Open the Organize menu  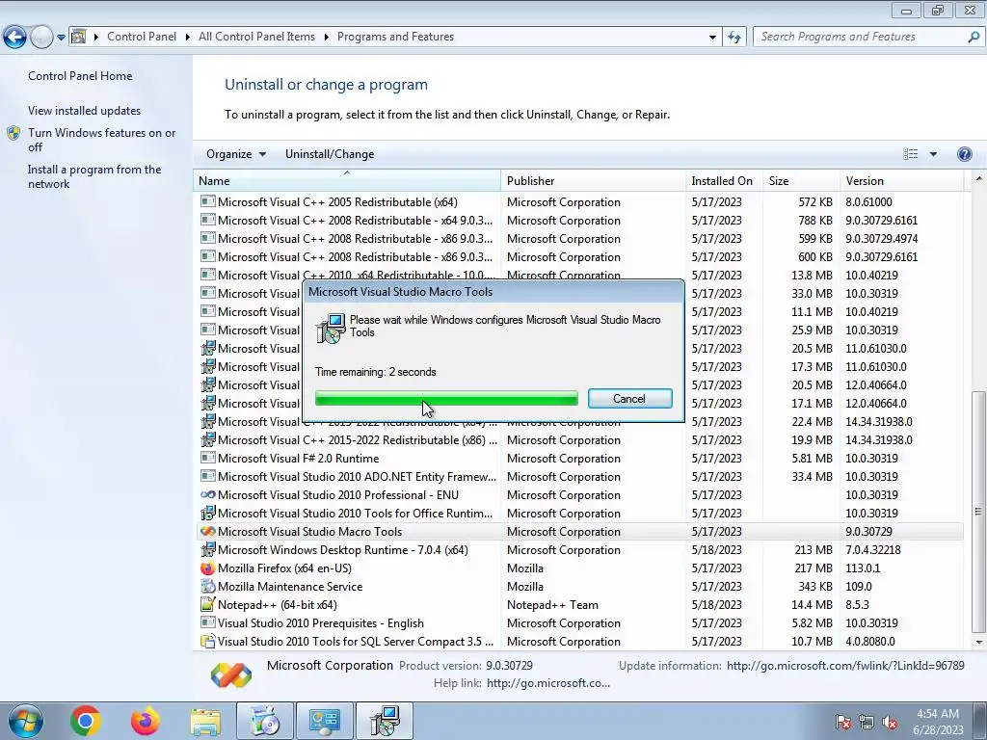pos(236,154)
